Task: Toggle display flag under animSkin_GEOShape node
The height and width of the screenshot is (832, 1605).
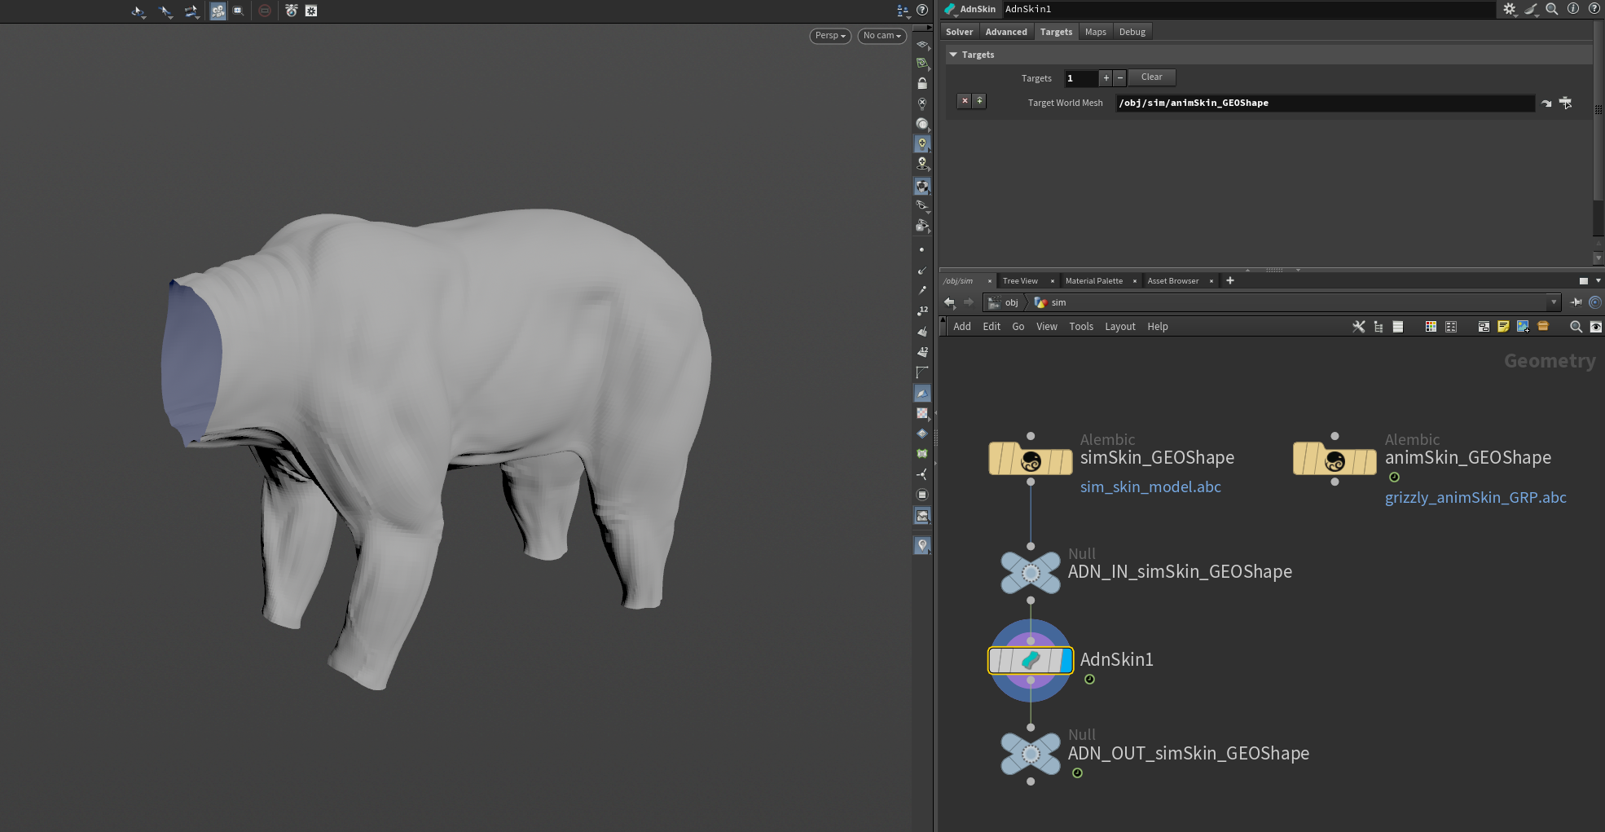Action: 1393,478
